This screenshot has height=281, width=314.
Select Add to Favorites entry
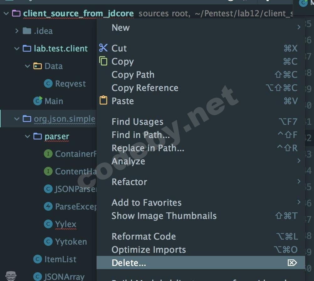(x=201, y=202)
